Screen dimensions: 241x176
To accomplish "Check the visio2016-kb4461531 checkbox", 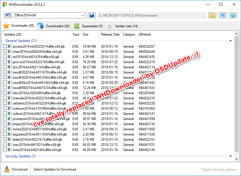I will pos(5,144).
